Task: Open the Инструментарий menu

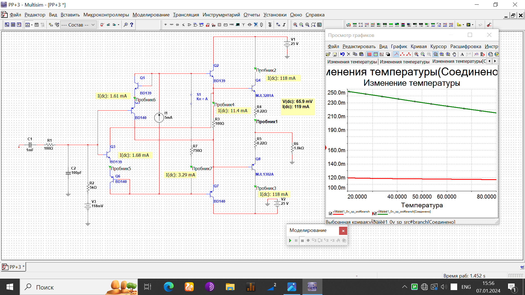Action: click(x=221, y=15)
